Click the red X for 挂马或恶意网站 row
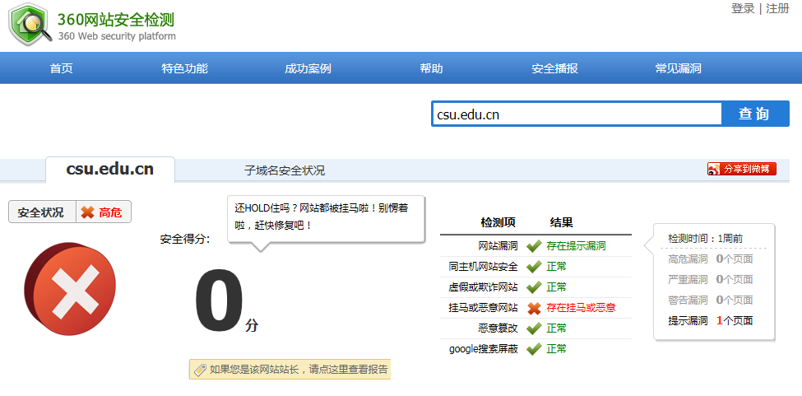 tap(534, 308)
